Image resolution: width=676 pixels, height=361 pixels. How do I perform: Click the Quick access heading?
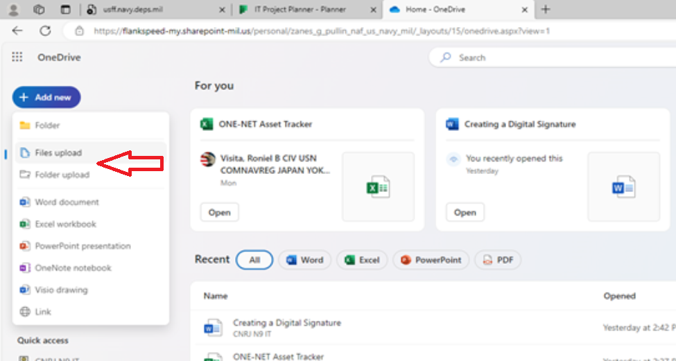[x=43, y=340]
